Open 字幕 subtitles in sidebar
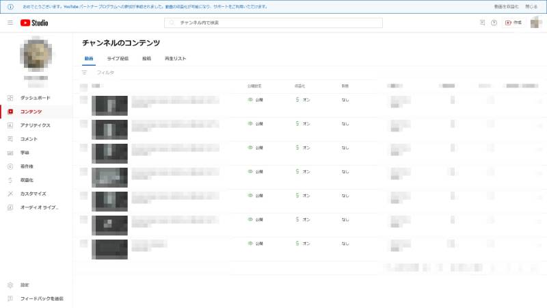547x308 pixels. pyautogui.click(x=36, y=153)
